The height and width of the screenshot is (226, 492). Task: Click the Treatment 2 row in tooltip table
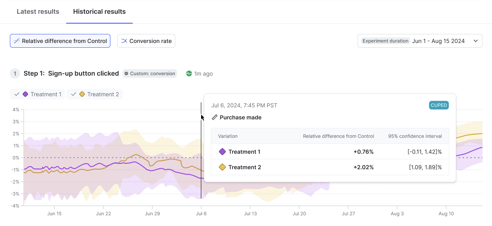click(330, 167)
